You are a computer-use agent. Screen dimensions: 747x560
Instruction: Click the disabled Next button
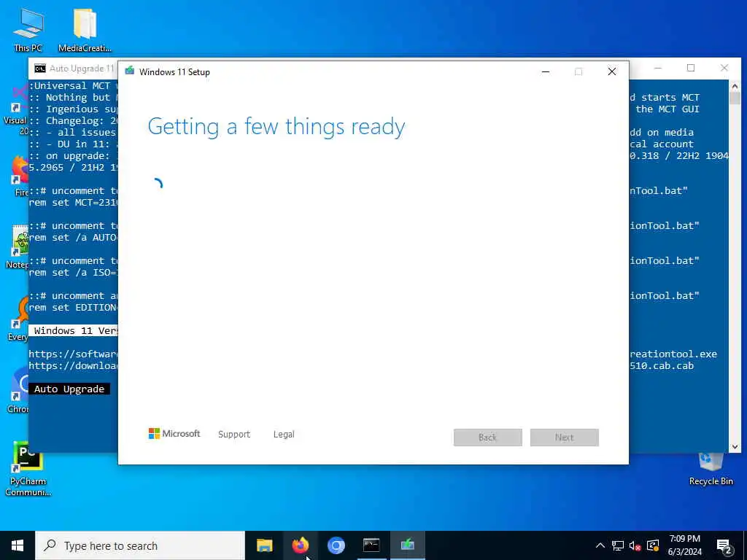point(565,437)
